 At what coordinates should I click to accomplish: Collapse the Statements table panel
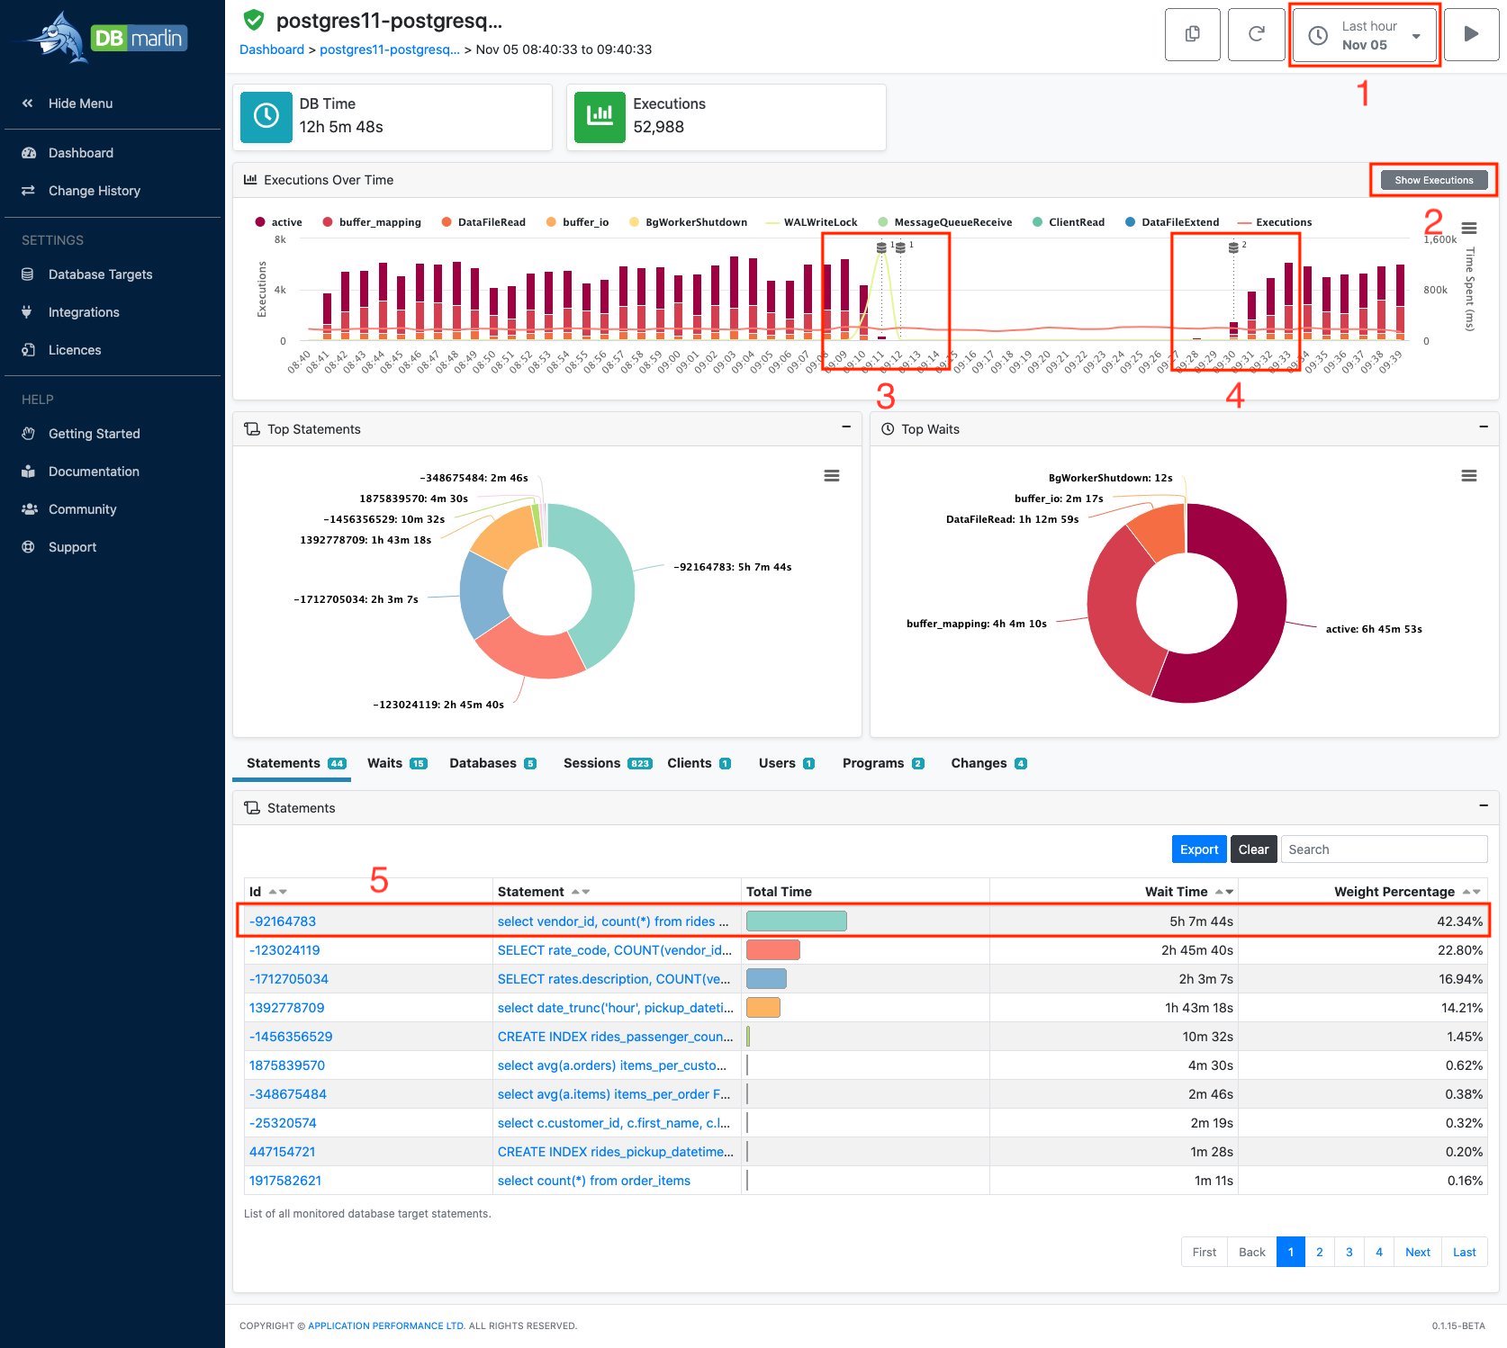pos(1484,805)
